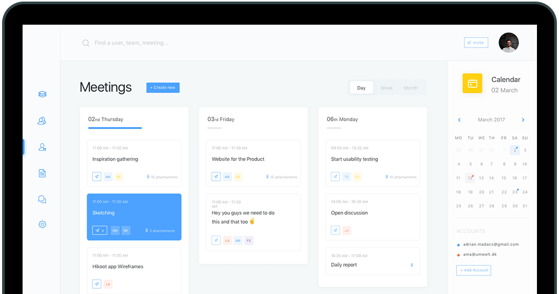Select the Day view tab
Image resolution: width=559 pixels, height=294 pixels.
pos(361,88)
